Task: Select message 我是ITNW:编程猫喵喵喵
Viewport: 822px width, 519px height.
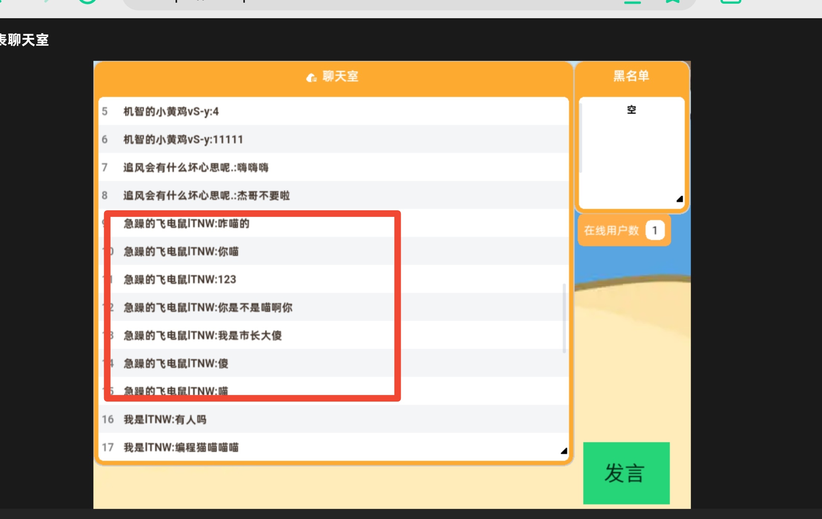Action: tap(333, 447)
